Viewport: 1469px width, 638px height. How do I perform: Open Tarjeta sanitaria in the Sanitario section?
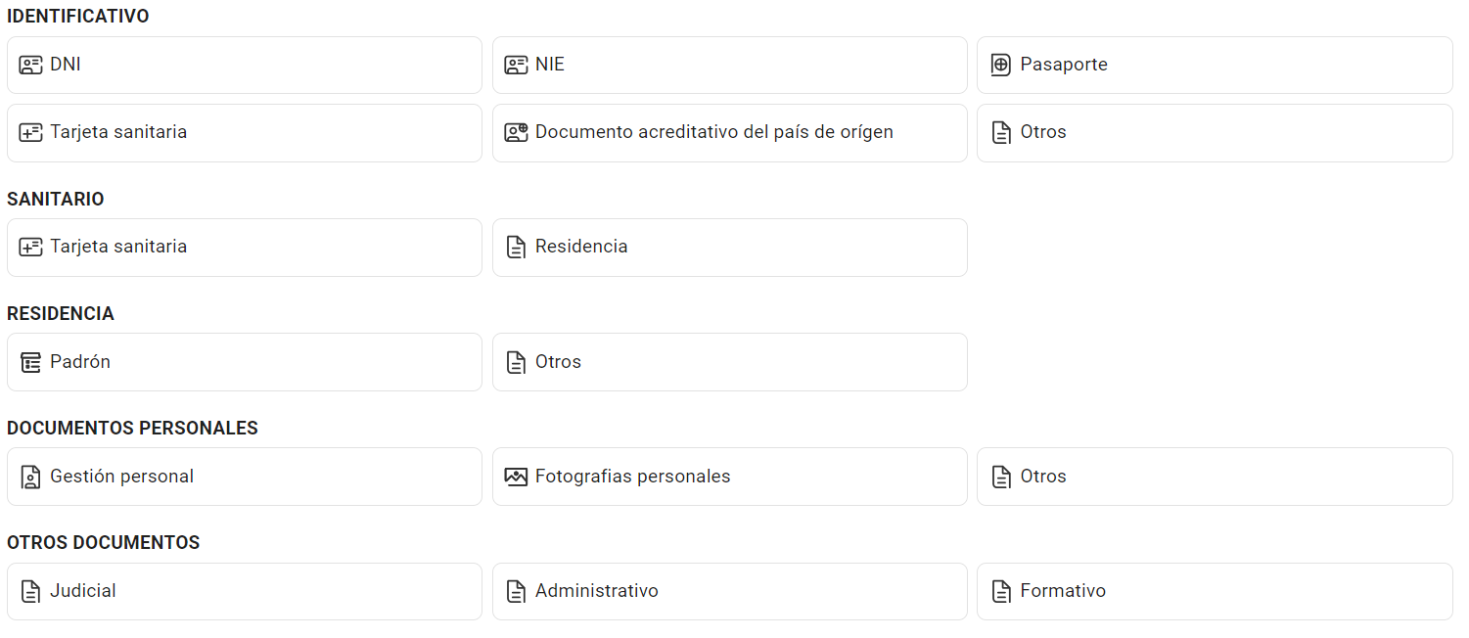coord(245,247)
